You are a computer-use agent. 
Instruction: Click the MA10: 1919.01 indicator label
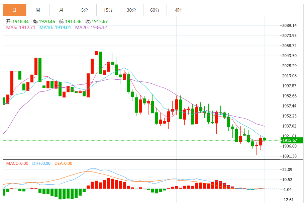point(55,27)
